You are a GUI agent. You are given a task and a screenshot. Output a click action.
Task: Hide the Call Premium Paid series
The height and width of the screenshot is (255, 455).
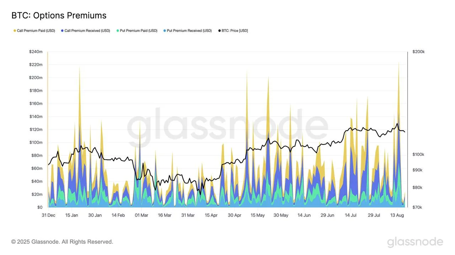(x=34, y=30)
